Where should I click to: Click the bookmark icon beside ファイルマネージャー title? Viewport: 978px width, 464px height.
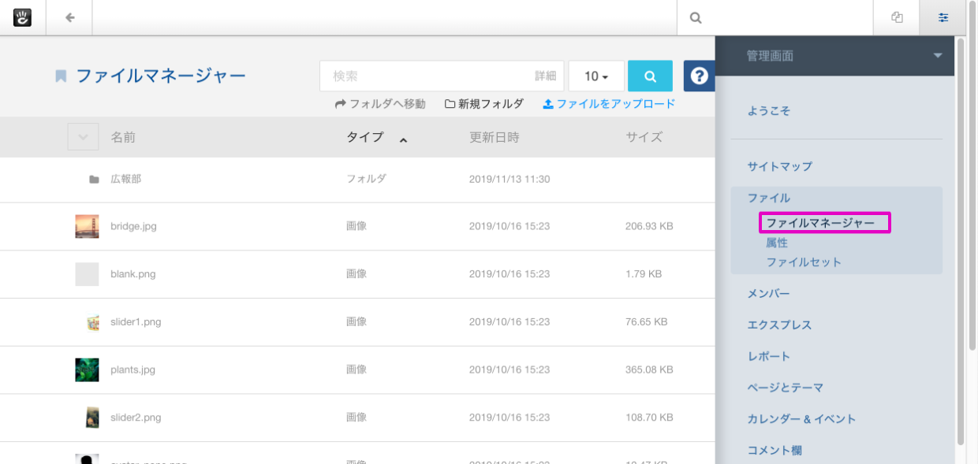point(61,76)
